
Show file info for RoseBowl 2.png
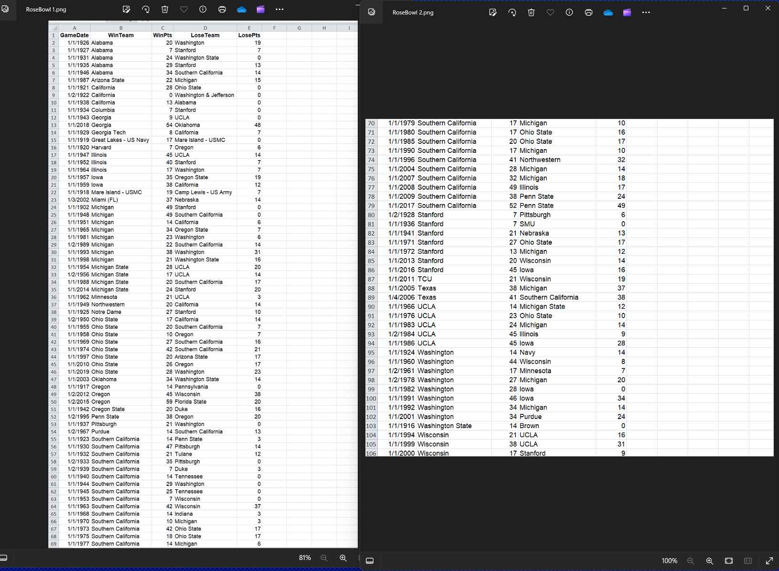click(570, 12)
